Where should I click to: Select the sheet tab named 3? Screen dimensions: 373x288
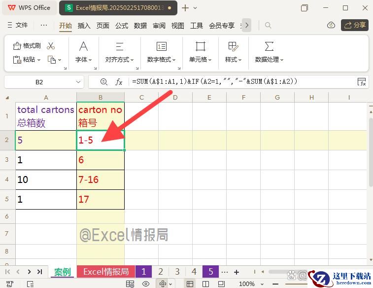pos(177,272)
